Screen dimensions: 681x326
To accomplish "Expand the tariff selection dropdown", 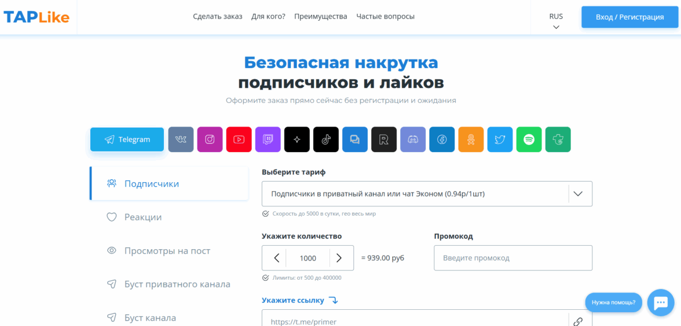I will point(577,194).
